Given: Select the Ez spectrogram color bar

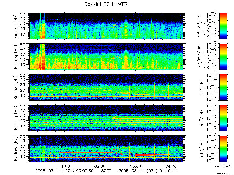Looking at the screenshot, I should (223, 57).
